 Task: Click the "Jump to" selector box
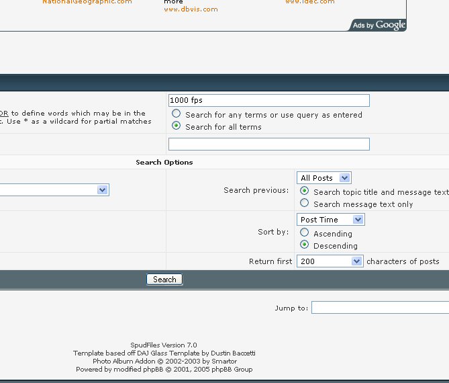coord(379,308)
